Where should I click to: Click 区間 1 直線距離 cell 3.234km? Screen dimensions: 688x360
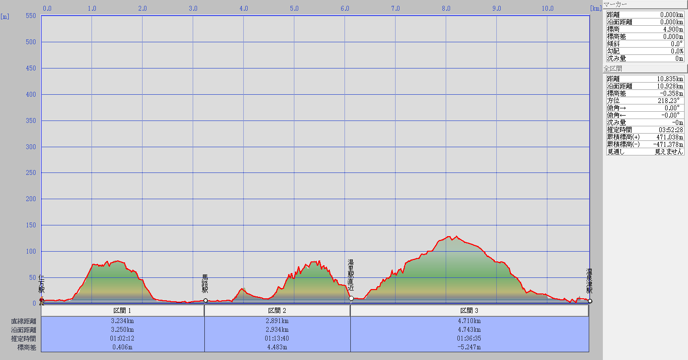point(122,321)
